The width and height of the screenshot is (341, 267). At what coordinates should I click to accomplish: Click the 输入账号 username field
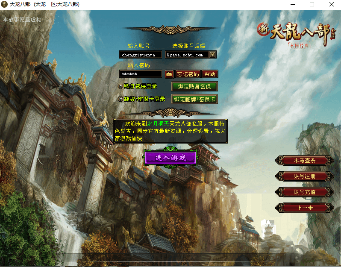pyautogui.click(x=141, y=55)
